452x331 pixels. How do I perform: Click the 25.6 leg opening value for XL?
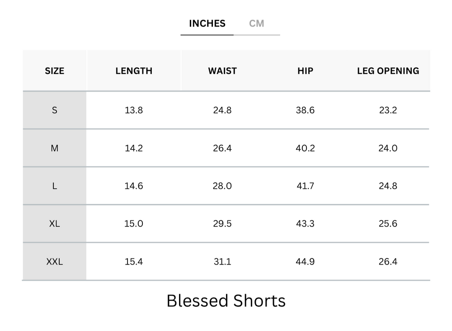388,224
